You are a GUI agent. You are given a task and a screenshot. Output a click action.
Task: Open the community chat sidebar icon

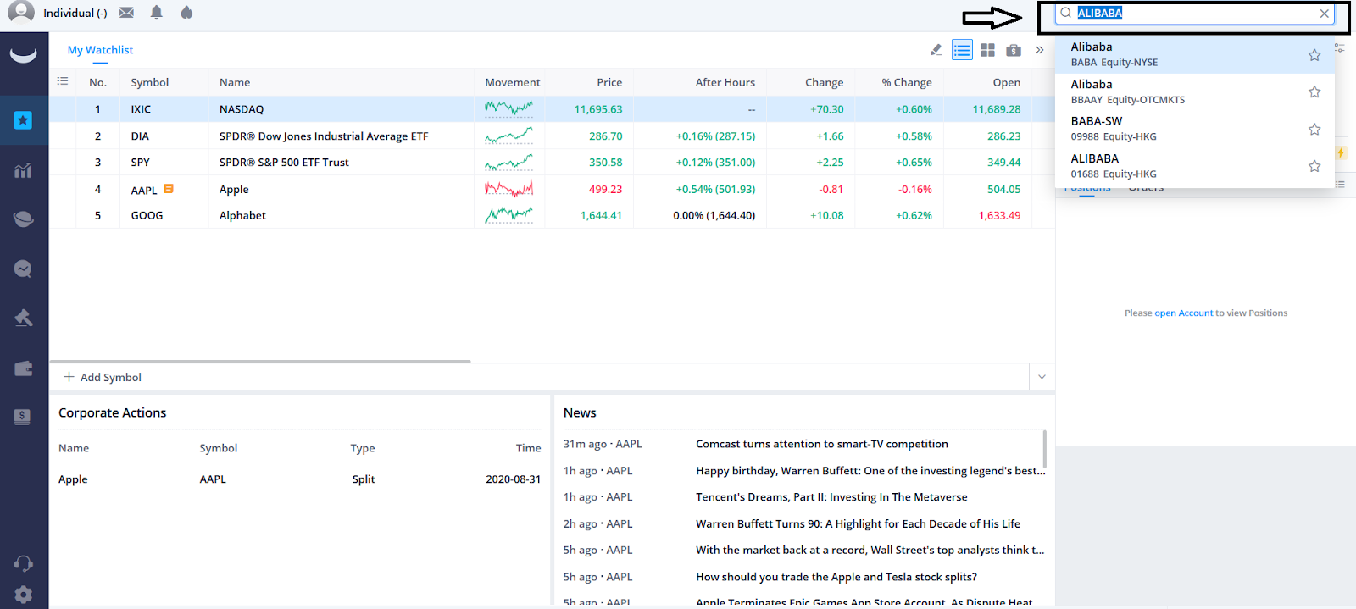pyautogui.click(x=23, y=269)
